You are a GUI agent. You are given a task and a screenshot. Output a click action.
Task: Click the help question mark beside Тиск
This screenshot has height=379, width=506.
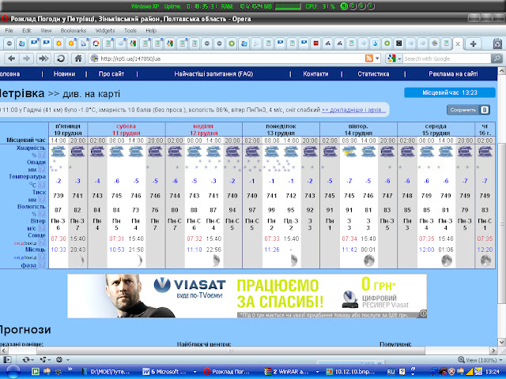[x=42, y=200]
